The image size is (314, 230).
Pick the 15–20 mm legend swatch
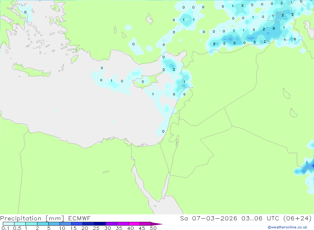[x=77, y=224]
